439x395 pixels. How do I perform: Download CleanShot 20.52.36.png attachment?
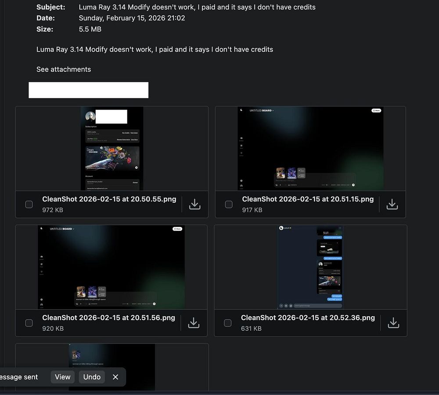pyautogui.click(x=393, y=323)
